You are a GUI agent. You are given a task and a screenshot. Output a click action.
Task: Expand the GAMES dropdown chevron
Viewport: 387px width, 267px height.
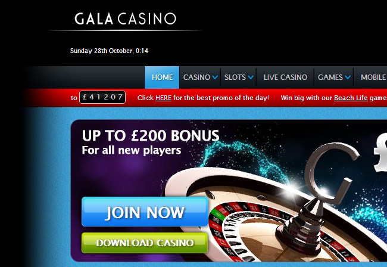point(348,77)
